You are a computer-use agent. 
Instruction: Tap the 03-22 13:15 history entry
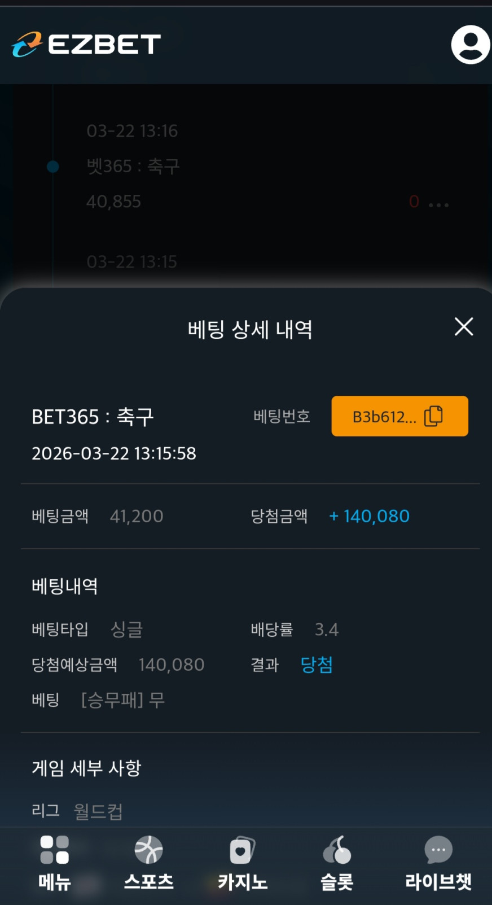(x=132, y=262)
